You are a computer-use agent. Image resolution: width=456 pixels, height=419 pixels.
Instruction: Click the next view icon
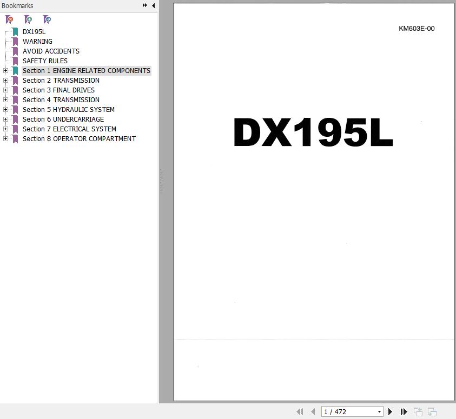(432, 412)
